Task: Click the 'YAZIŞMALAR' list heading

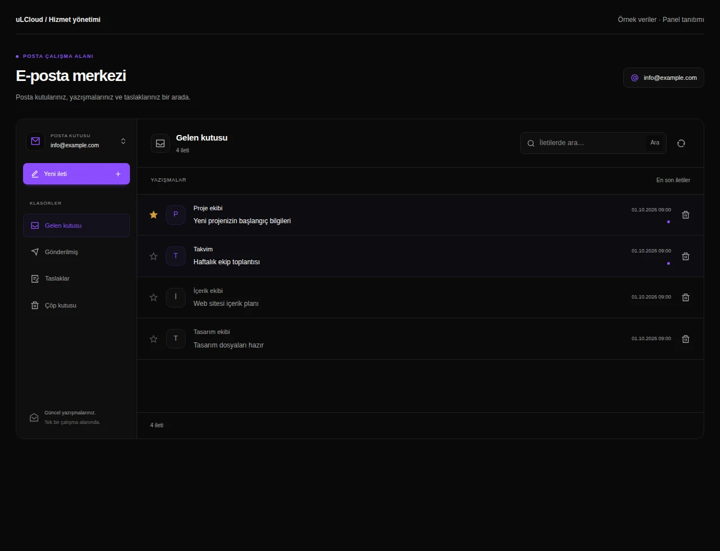Action: pyautogui.click(x=168, y=180)
